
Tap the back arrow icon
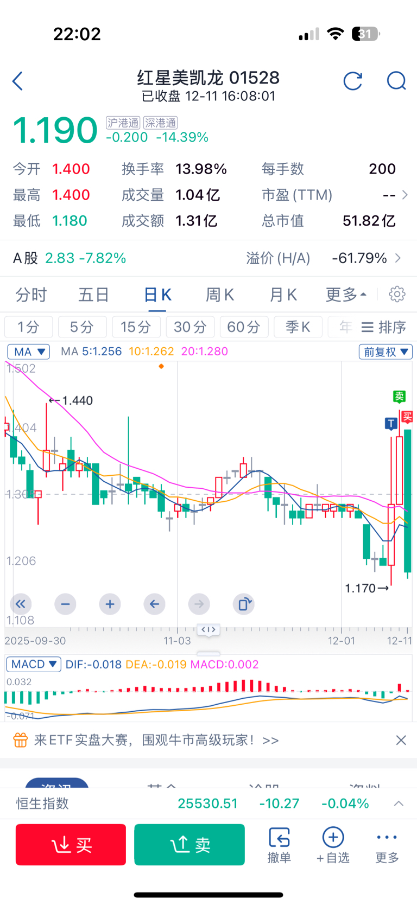(x=18, y=81)
